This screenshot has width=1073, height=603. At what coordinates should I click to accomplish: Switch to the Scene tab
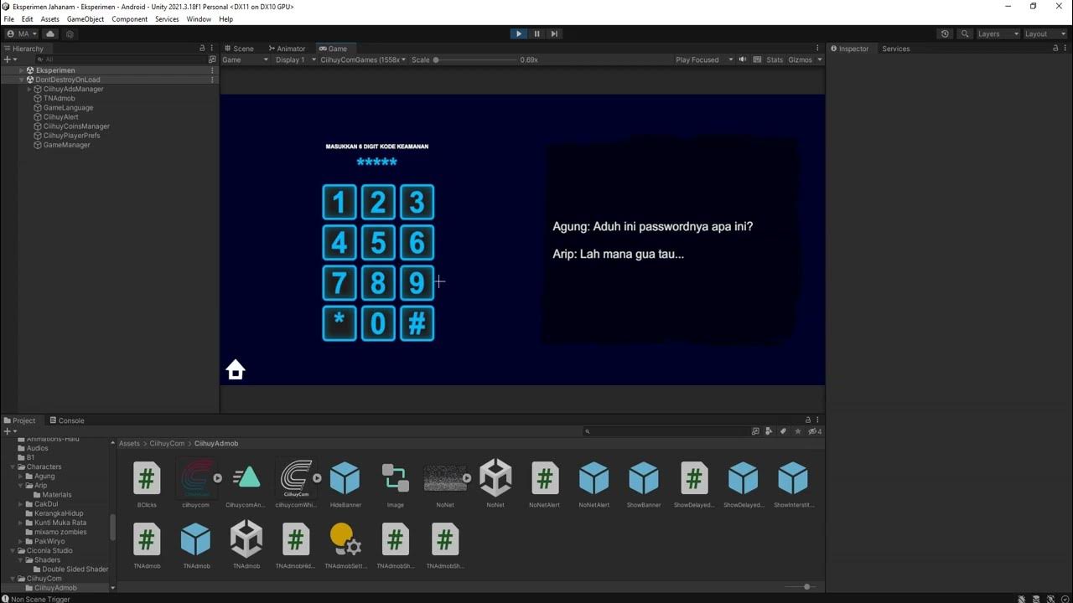click(239, 49)
